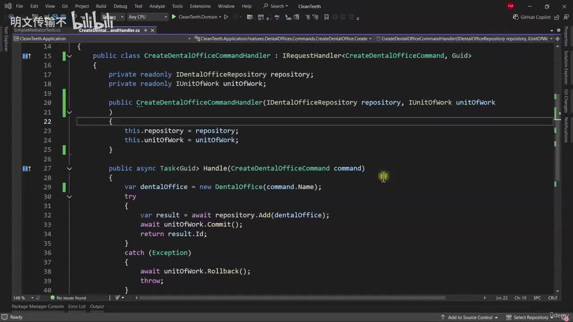The height and width of the screenshot is (322, 573).
Task: Start without debugging using the outlined play icon
Action: (x=226, y=17)
